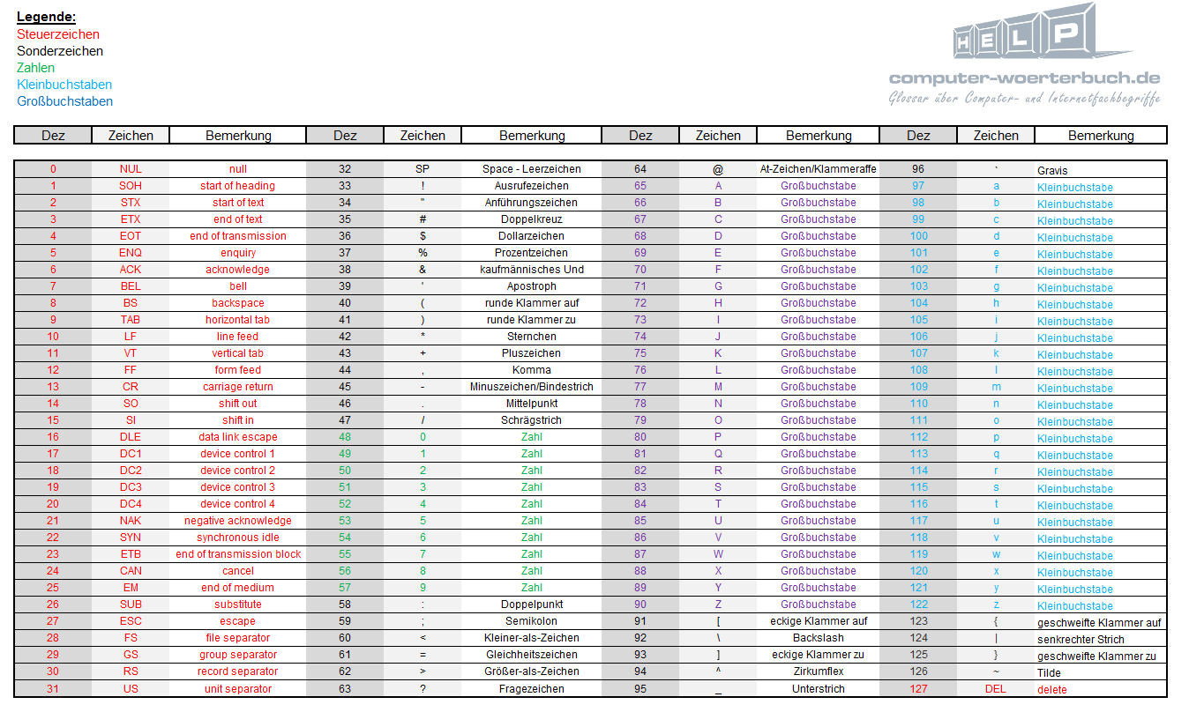Click the 'unit separator' remark
1189x712 pixels.
[238, 689]
